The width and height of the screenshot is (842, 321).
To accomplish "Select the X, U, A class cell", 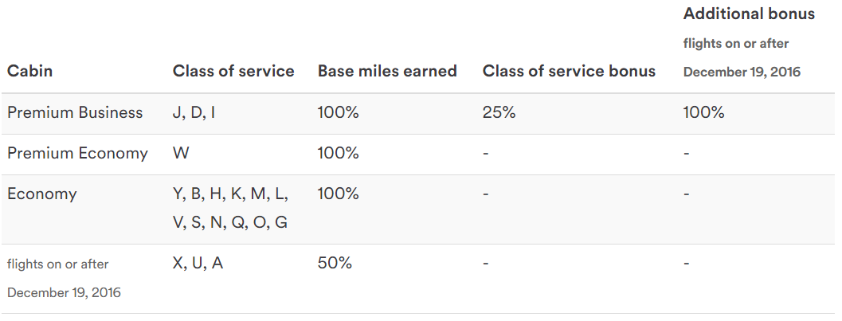I will 198,263.
